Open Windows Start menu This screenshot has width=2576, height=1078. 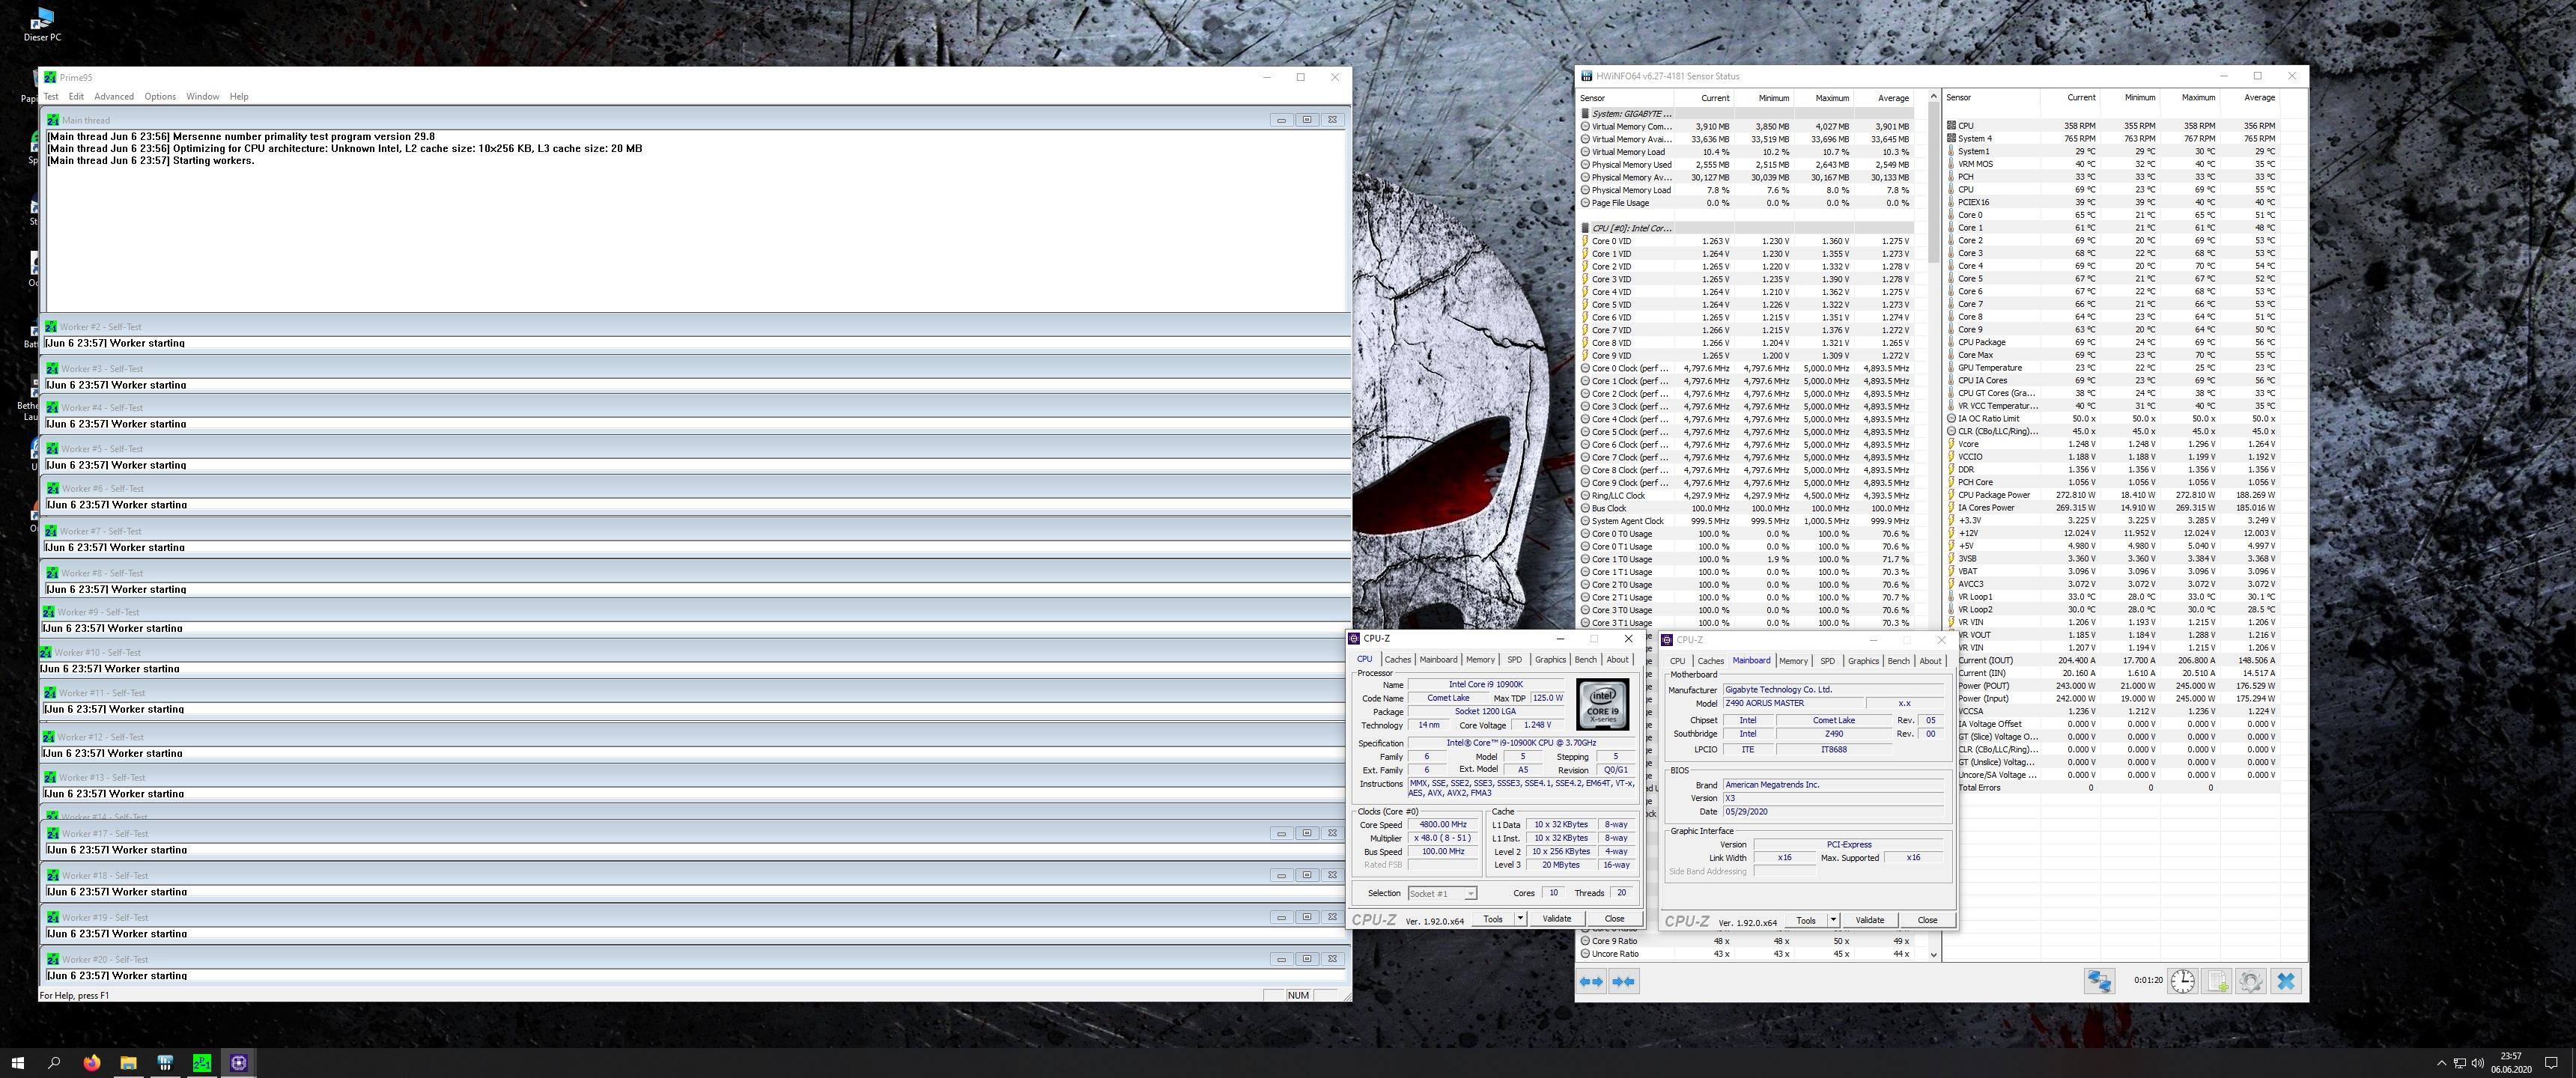[17, 1063]
